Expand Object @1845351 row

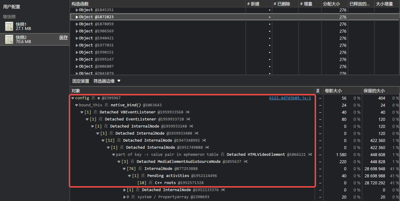[x=77, y=10]
